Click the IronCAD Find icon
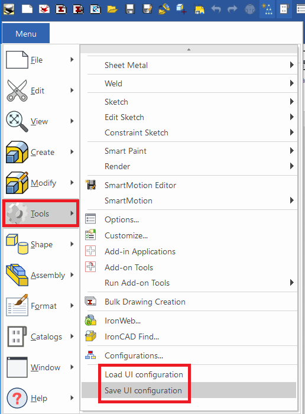305x414 pixels. [x=90, y=336]
